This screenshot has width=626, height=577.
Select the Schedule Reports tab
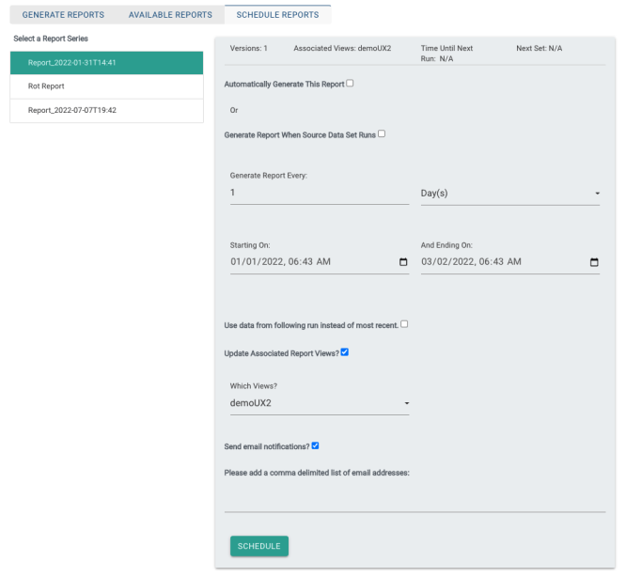click(x=277, y=15)
